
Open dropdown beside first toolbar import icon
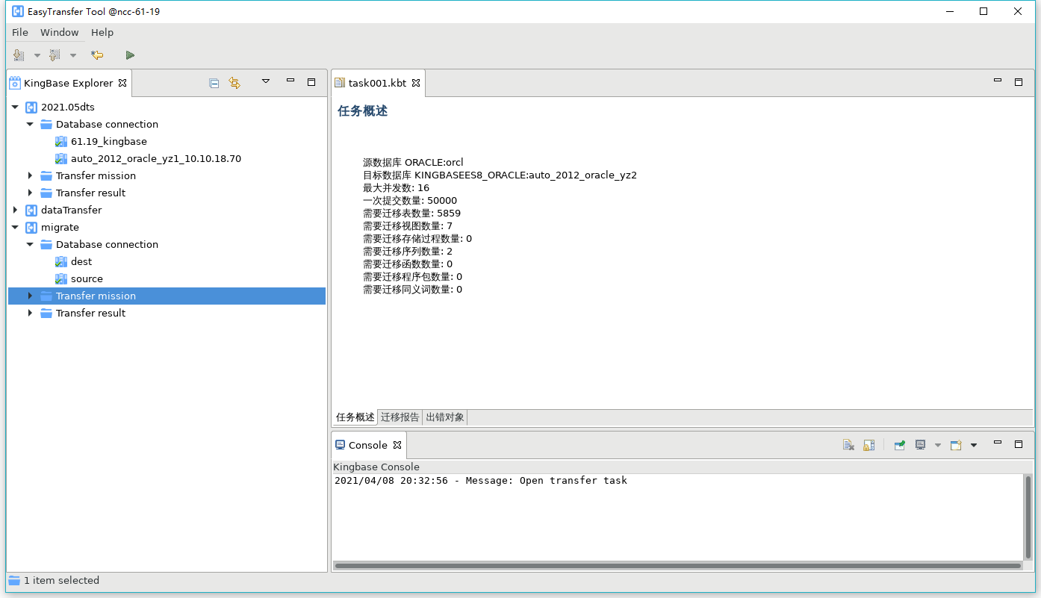(37, 55)
